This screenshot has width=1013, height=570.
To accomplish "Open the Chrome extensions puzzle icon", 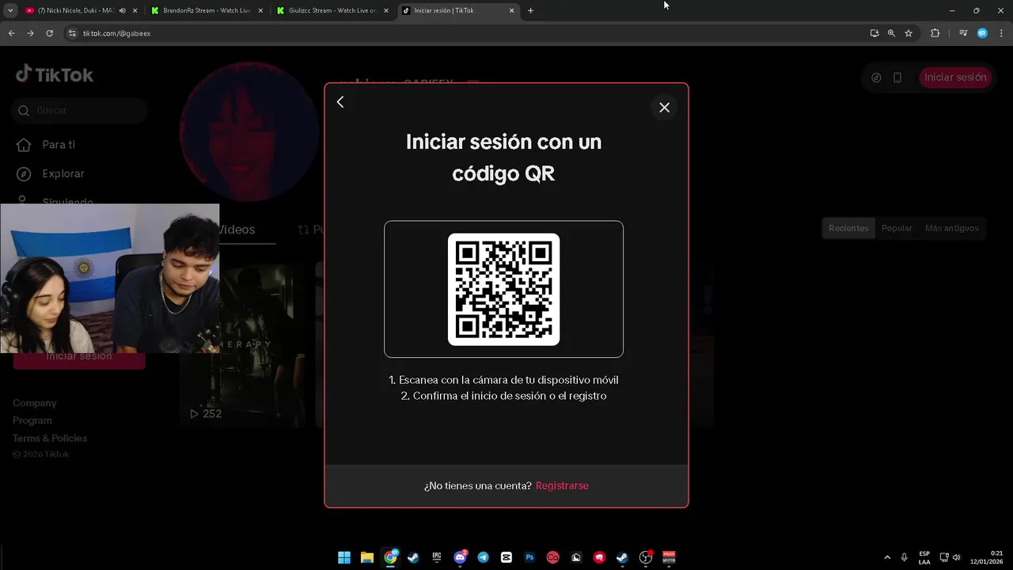I will (x=935, y=33).
